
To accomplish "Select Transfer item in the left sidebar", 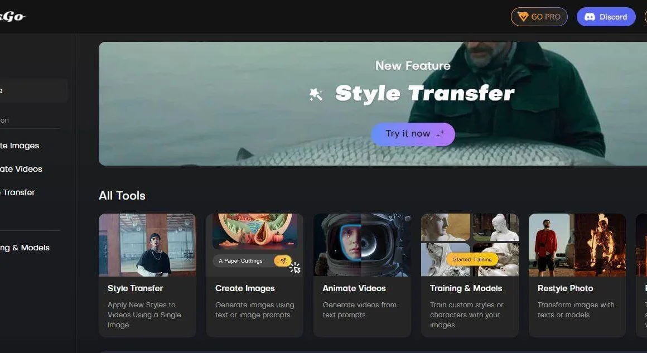I will (17, 192).
